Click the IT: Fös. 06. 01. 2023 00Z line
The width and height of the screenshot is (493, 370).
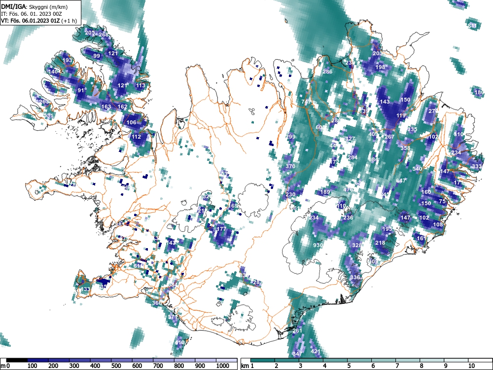pos(31,14)
